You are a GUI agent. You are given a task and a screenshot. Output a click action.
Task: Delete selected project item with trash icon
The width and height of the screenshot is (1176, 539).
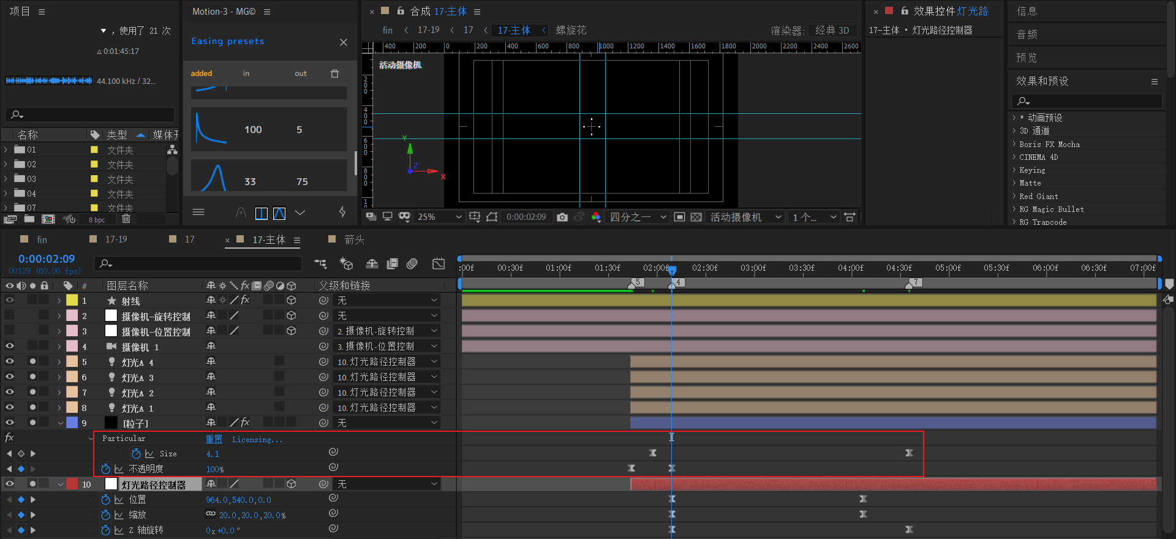(126, 219)
